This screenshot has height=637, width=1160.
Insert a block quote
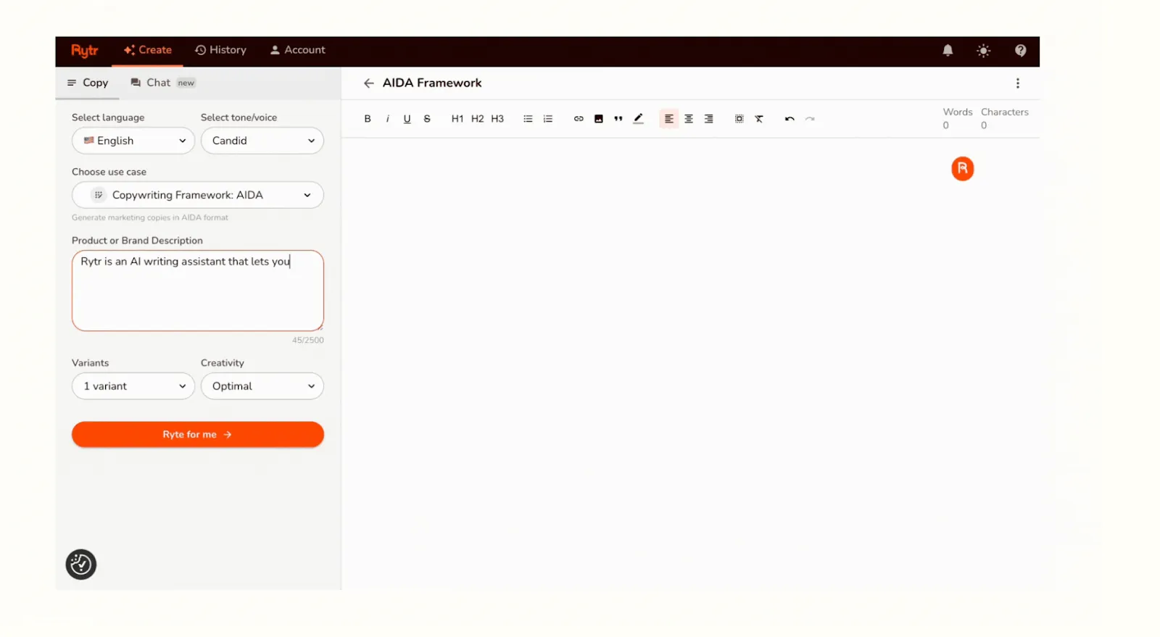(x=618, y=119)
